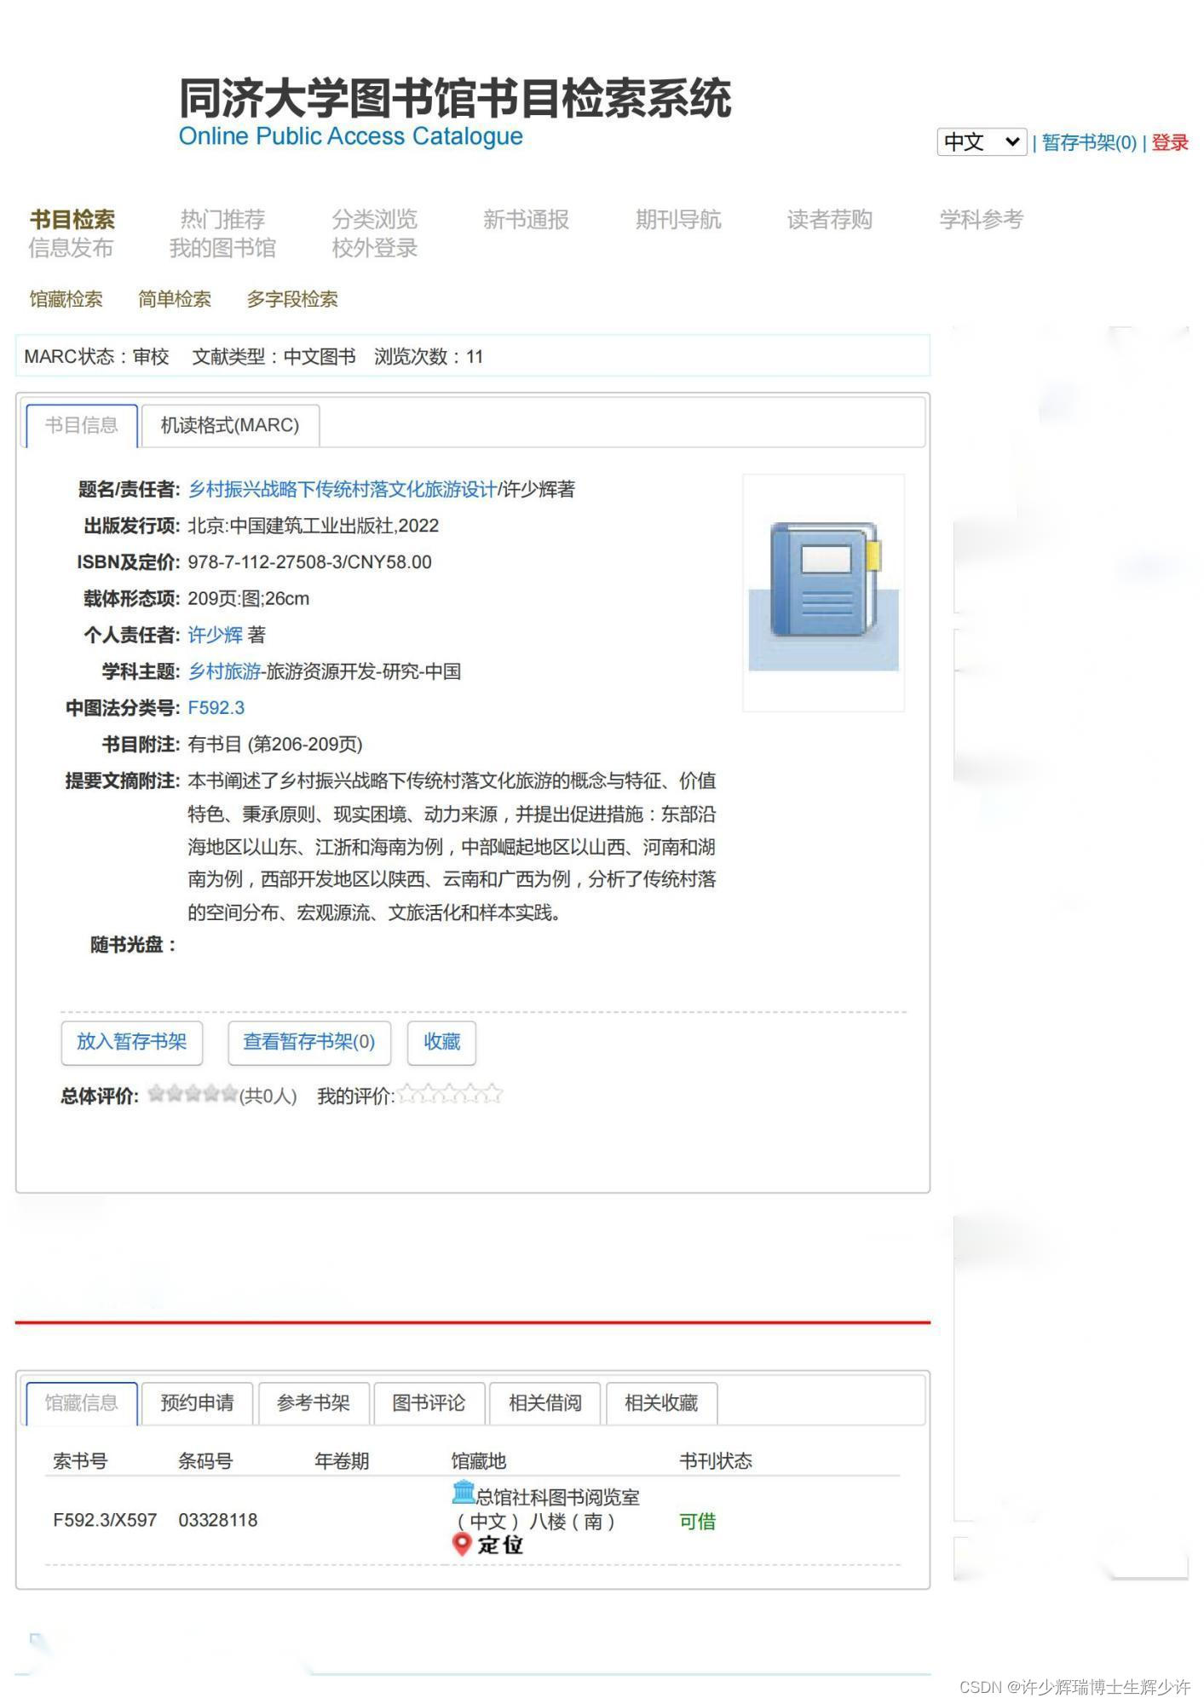The width and height of the screenshot is (1204, 1704).
Task: Click the 同济大学图书馆书目检索系统 site title
Action: click(x=455, y=97)
